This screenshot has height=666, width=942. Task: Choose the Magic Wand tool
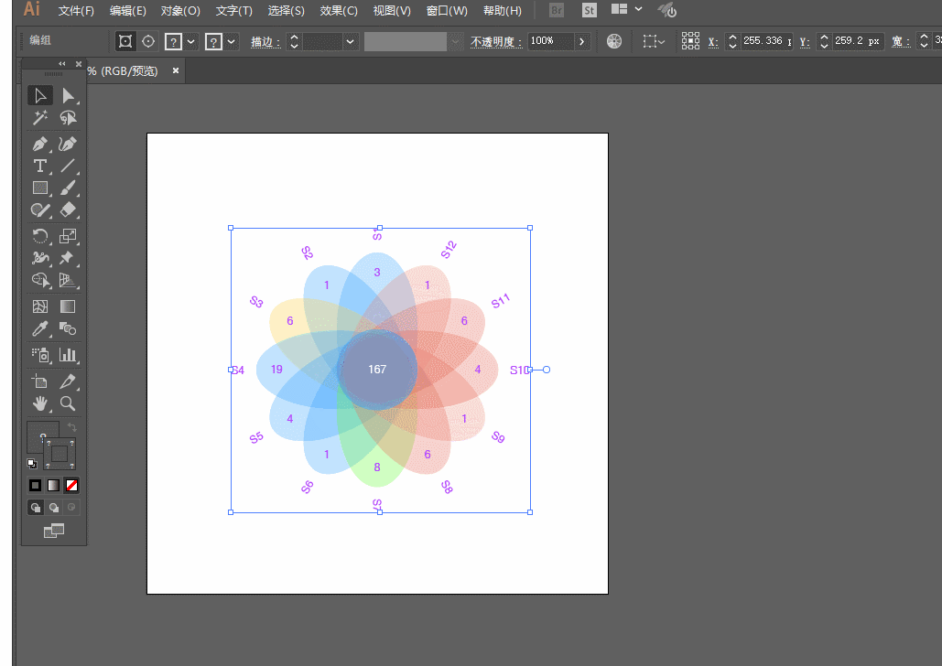[40, 118]
